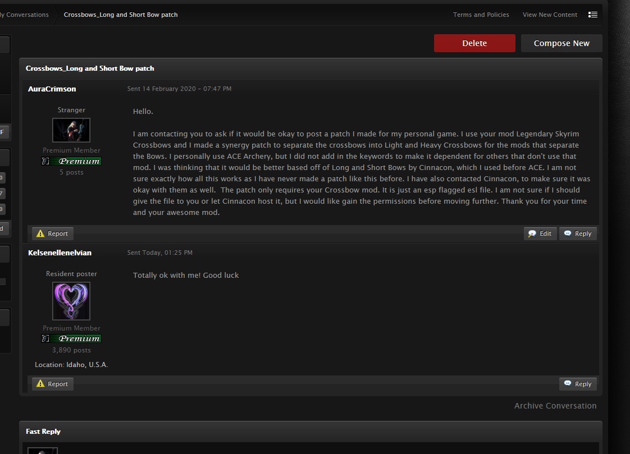
Task: Click the AuraCrimson username
Action: coord(52,89)
